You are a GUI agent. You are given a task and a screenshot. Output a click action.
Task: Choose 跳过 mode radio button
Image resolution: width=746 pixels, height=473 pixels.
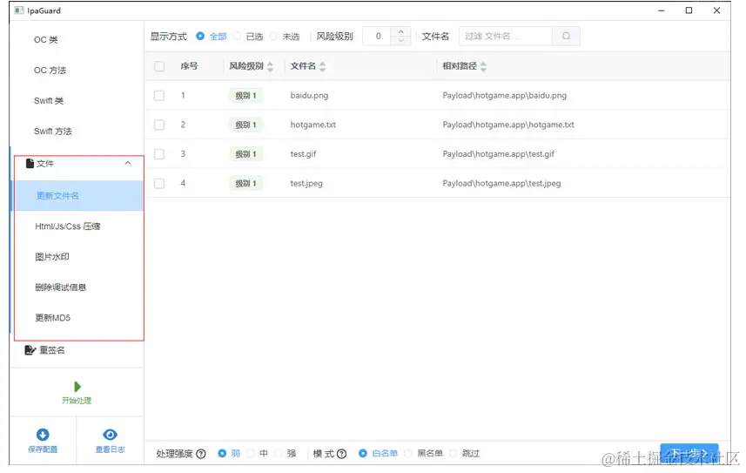(453, 454)
